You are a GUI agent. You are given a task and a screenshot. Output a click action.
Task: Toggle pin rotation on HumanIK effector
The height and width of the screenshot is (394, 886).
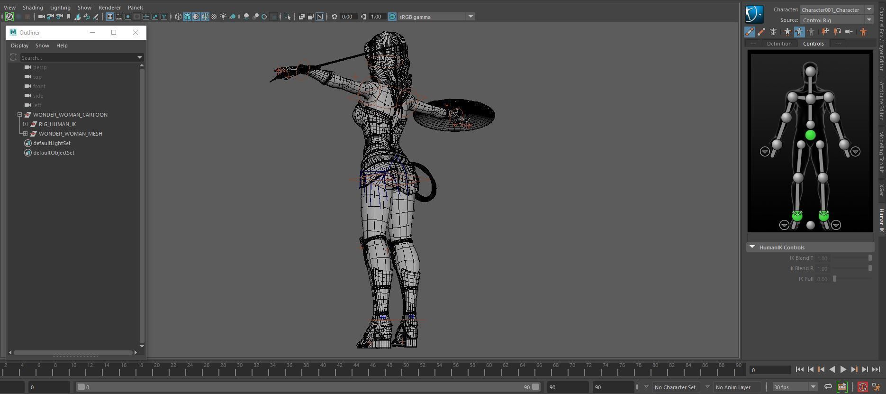click(837, 32)
